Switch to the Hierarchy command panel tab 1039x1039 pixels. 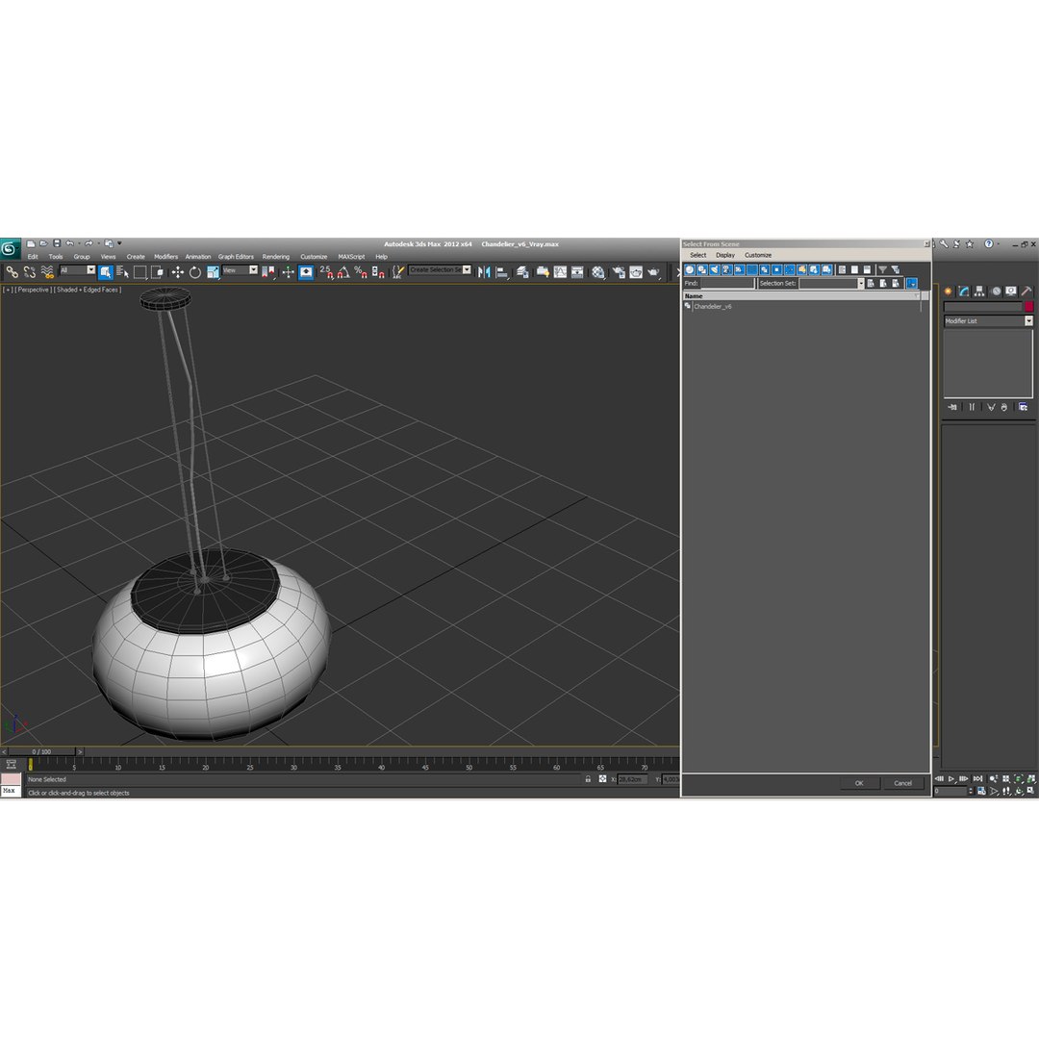[979, 291]
